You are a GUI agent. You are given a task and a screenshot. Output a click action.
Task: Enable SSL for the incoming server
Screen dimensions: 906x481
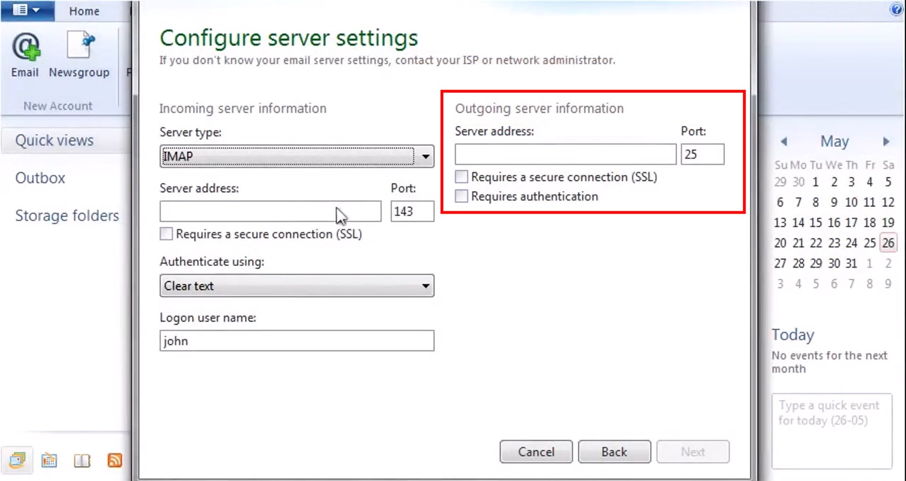coord(166,233)
